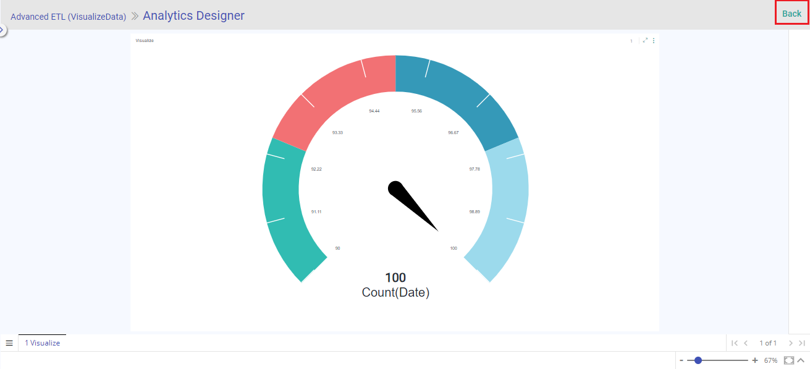
Task: Select the 1 Visualize sheet tab
Action: [x=43, y=343]
